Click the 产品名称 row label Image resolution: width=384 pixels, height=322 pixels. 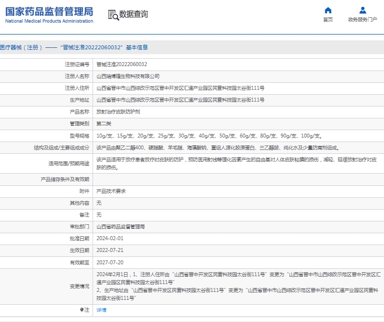pos(79,111)
